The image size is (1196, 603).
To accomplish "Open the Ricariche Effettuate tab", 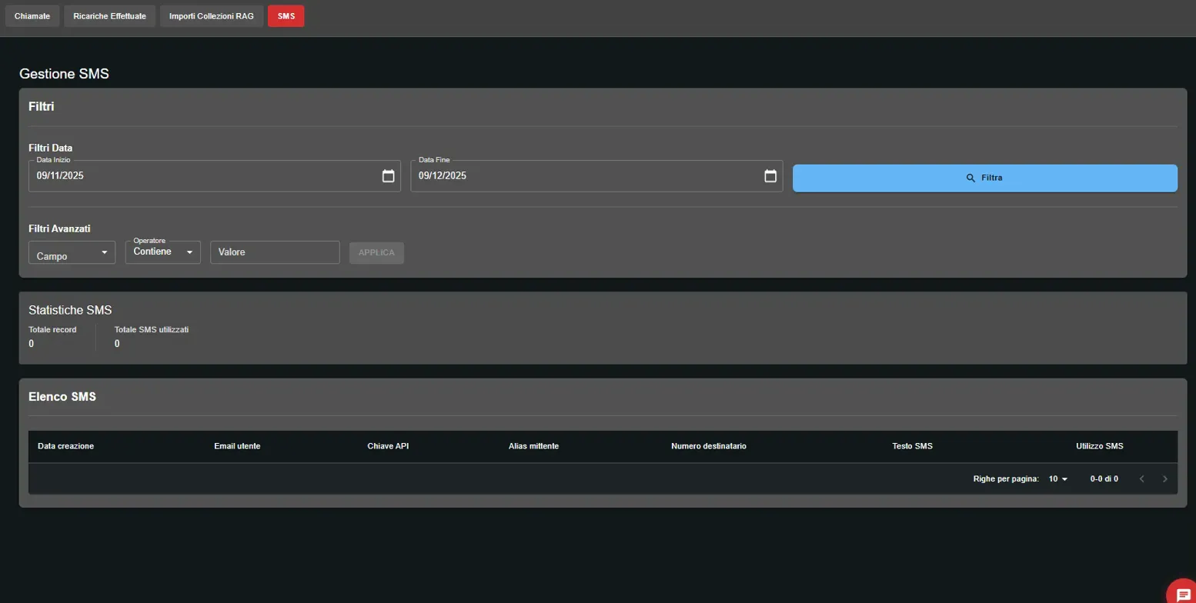I will pos(109,16).
